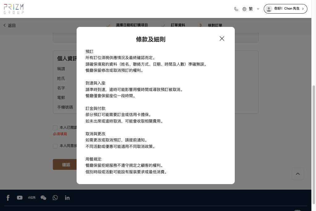Click the 名字 field label
This screenshot has height=211, width=316.
click(x=61, y=88)
